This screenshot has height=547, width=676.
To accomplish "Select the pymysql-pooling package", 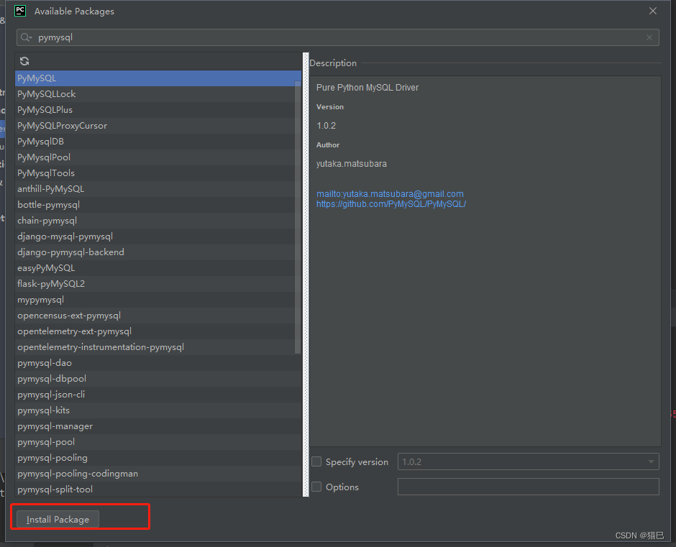I will [157, 457].
